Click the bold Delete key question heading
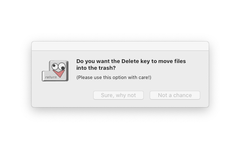The image size is (234, 158). (x=131, y=64)
